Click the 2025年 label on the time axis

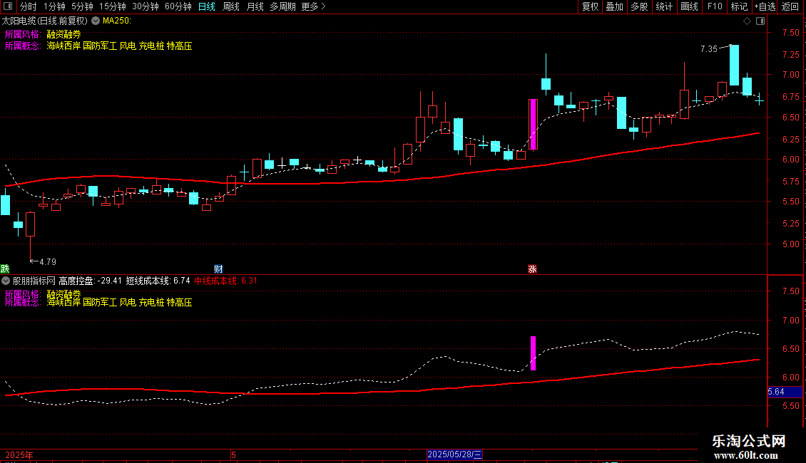point(19,454)
